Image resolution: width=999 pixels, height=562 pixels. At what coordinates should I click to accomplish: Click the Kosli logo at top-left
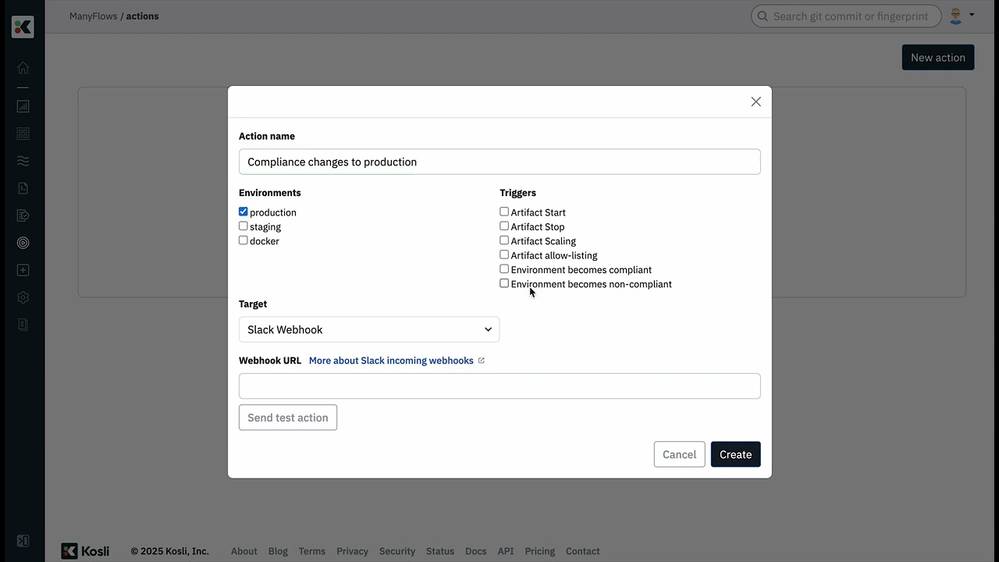tap(23, 27)
